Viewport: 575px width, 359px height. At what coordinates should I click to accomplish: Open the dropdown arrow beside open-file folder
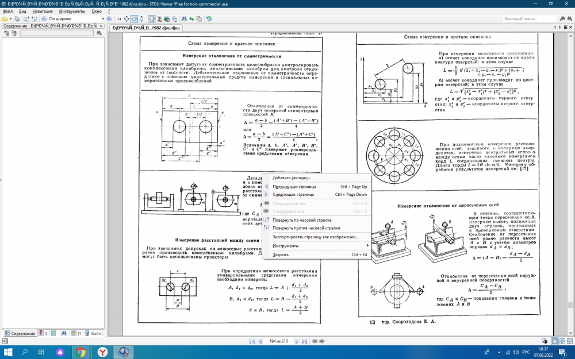(11, 19)
